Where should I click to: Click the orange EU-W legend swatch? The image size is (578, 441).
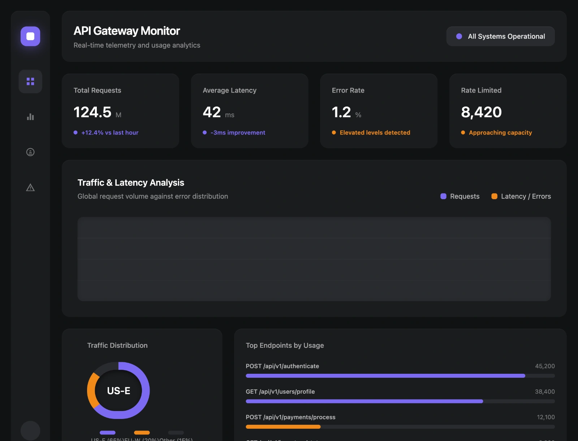tap(142, 433)
